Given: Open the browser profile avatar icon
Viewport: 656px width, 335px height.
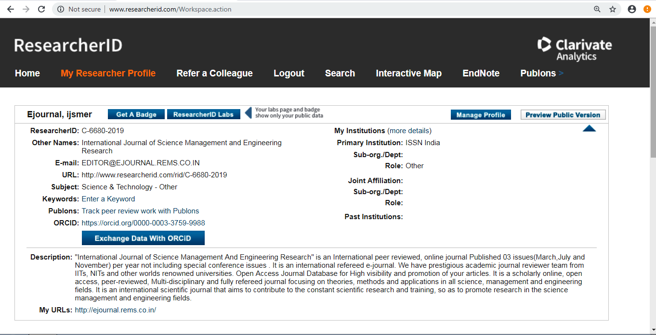Looking at the screenshot, I should (x=632, y=9).
